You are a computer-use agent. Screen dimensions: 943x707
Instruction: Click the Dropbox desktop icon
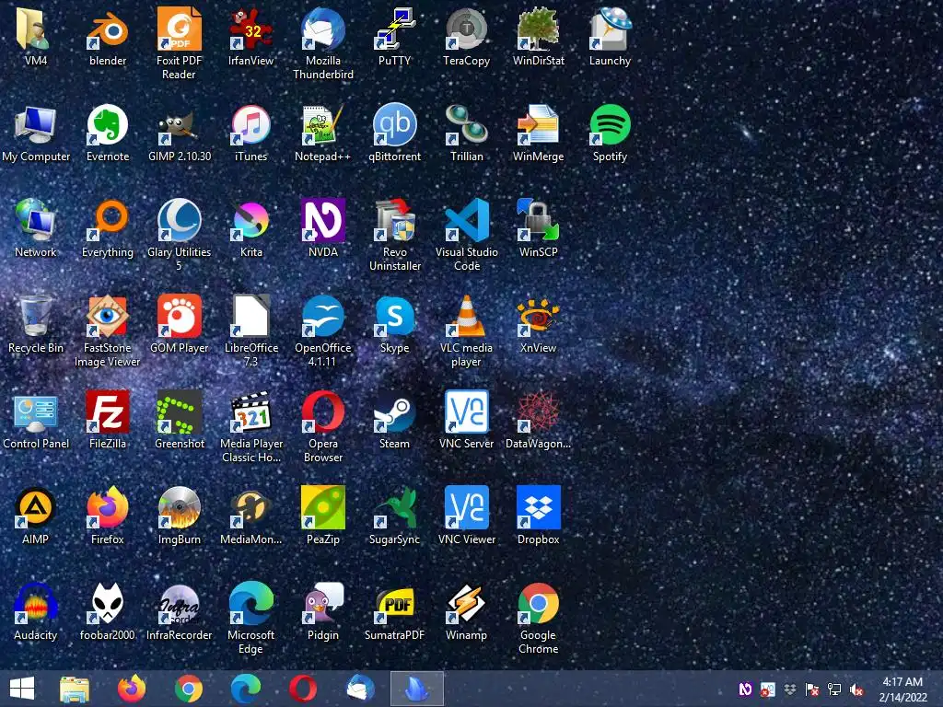[x=538, y=507]
